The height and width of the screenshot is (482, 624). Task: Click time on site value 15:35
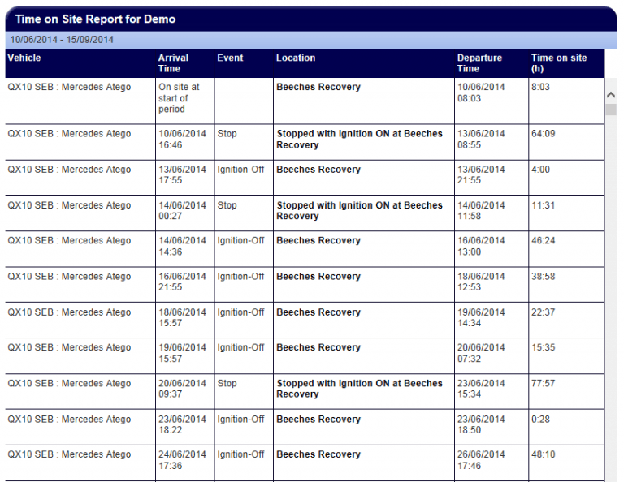[544, 347]
